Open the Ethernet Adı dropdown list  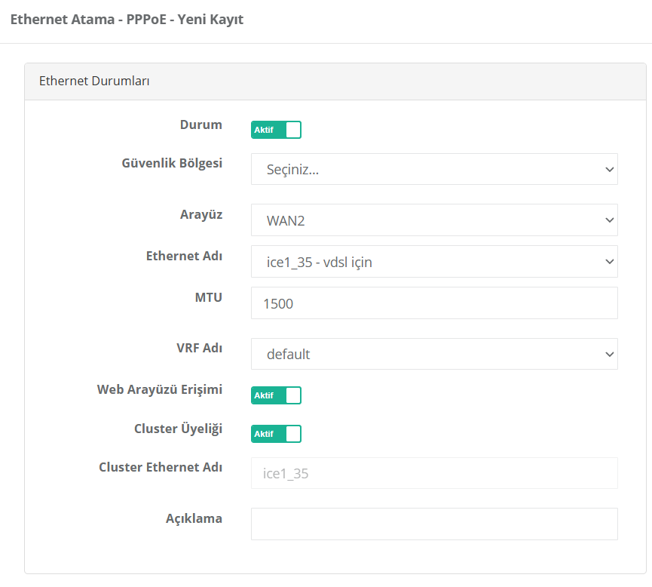tap(434, 262)
